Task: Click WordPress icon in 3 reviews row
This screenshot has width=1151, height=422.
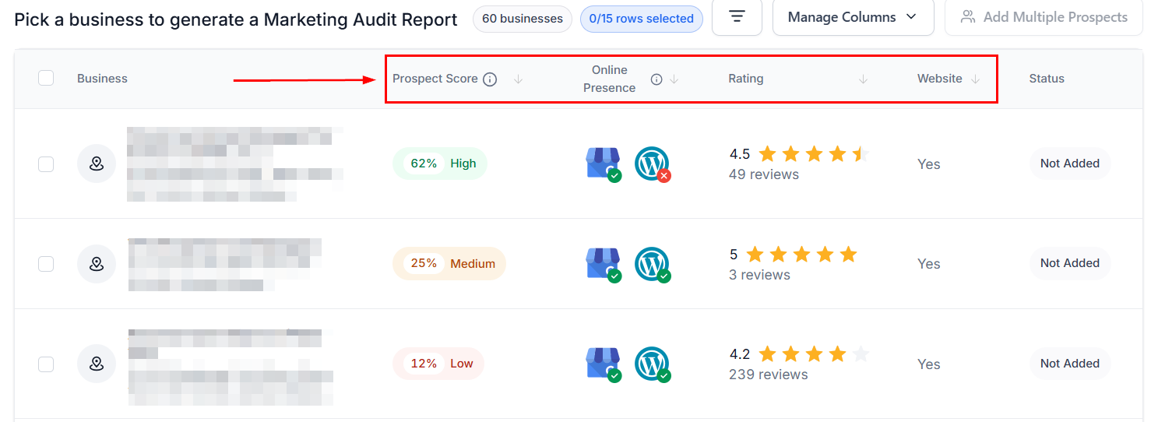Action: tap(653, 264)
